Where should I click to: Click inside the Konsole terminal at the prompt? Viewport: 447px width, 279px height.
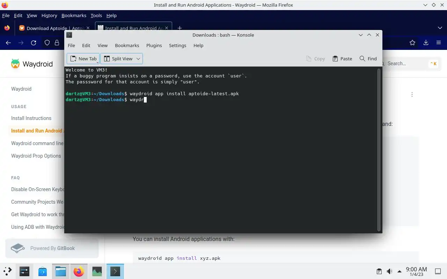(x=145, y=100)
